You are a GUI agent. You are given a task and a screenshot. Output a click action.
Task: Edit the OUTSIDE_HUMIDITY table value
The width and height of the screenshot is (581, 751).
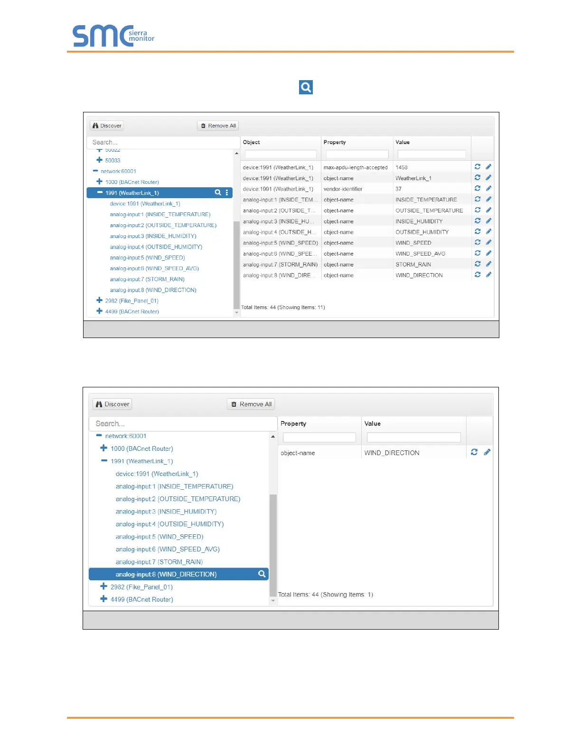(488, 231)
